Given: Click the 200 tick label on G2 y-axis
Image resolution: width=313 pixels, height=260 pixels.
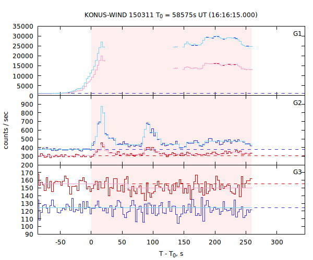Looking at the screenshot, I should point(27,165).
